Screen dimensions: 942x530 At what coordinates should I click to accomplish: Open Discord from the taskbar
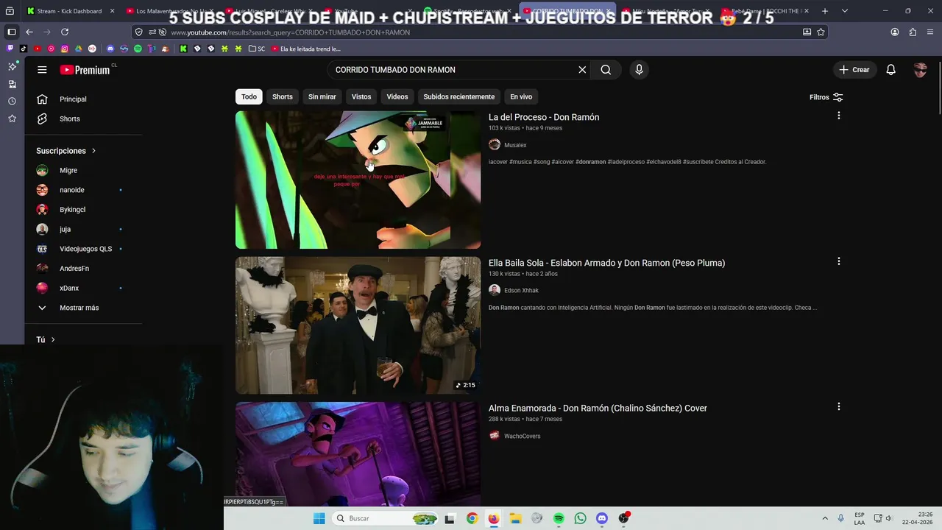coord(602,518)
